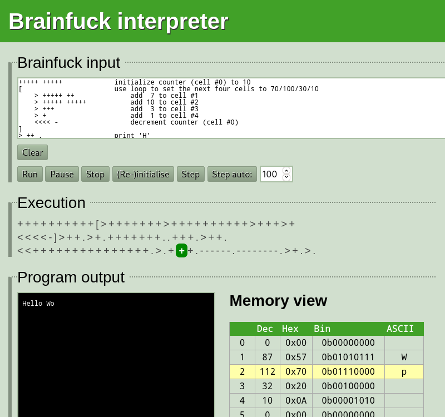The width and height of the screenshot is (445, 417).
Task: Clear the Brainfuck input code
Action: click(32, 152)
